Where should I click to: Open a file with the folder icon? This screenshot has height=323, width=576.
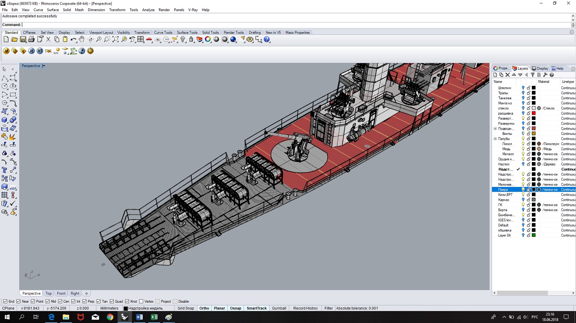pyautogui.click(x=14, y=39)
